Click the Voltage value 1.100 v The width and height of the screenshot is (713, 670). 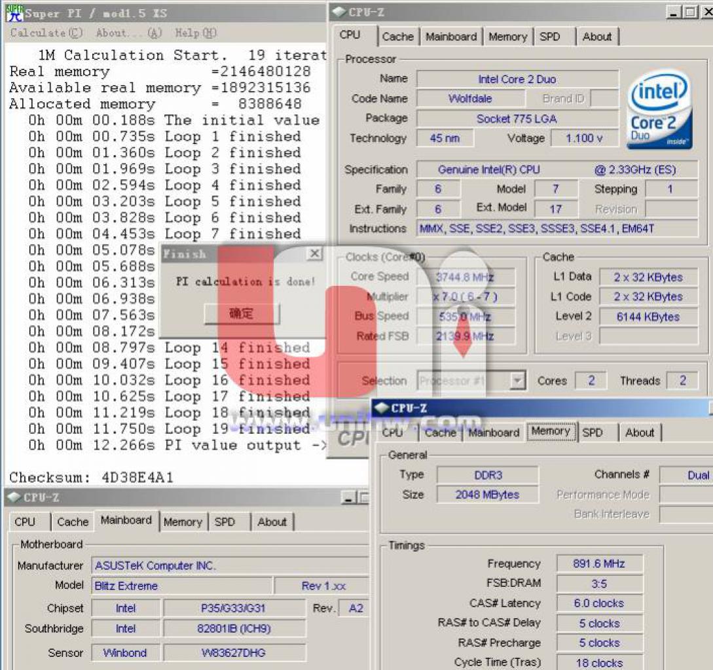(584, 137)
